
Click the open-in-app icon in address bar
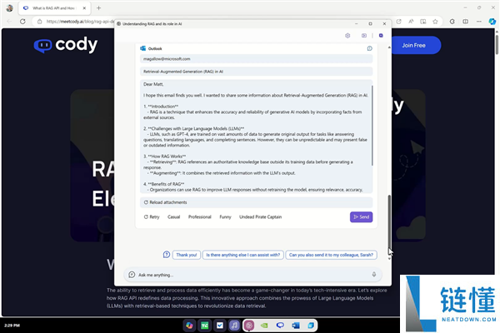398,22
